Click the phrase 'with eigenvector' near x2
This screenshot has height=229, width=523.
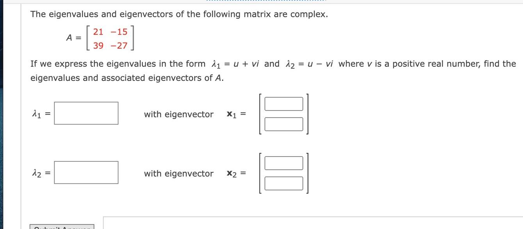[178, 174]
